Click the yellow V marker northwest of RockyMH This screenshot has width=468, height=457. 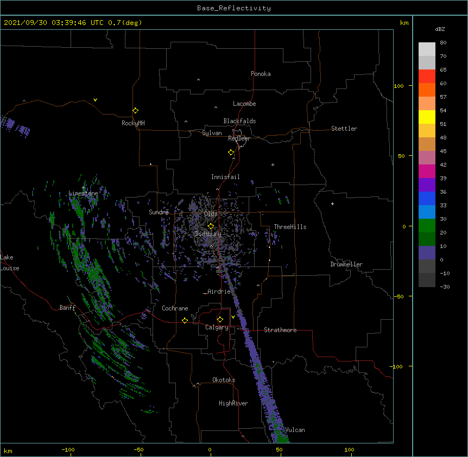coord(95,100)
